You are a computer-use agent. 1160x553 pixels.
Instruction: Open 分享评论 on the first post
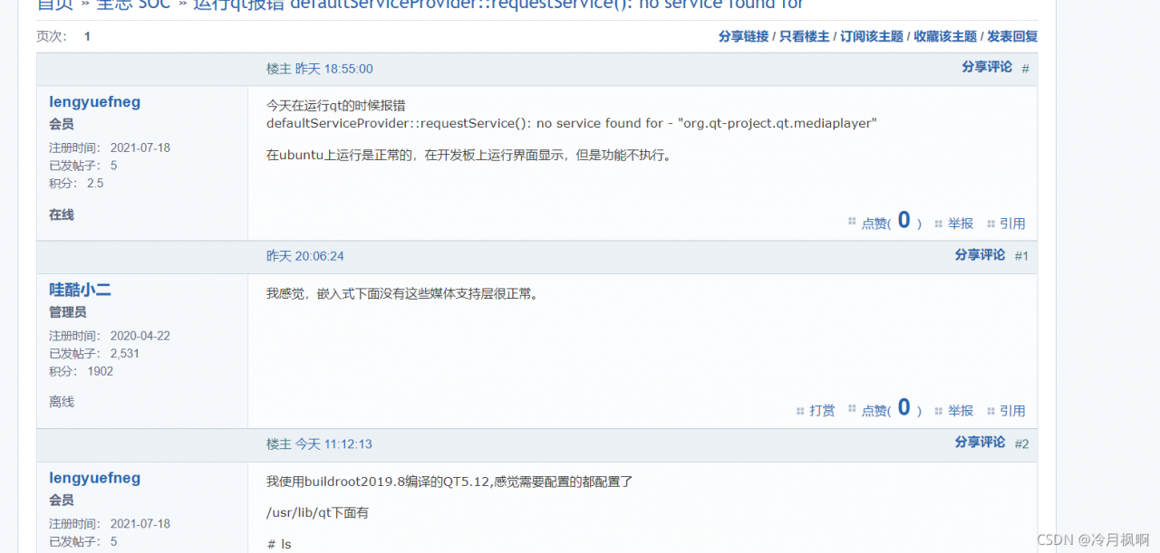click(987, 67)
